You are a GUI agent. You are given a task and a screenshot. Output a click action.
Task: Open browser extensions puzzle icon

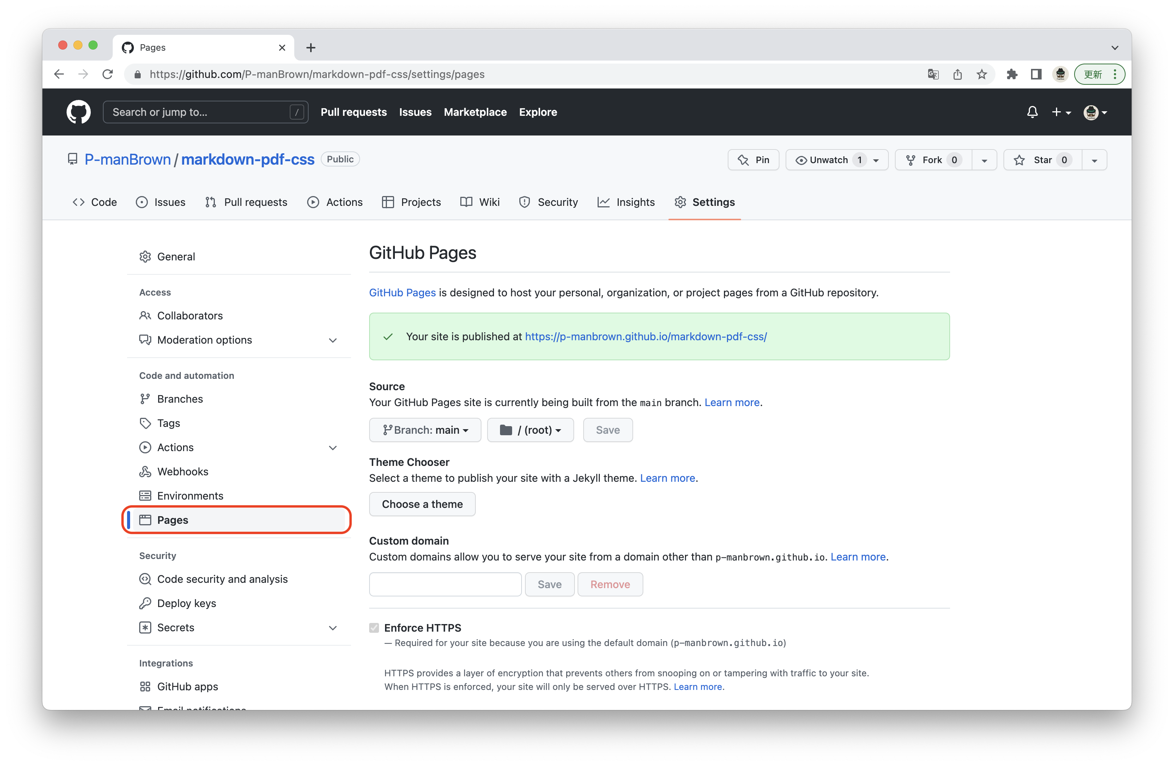[1012, 75]
